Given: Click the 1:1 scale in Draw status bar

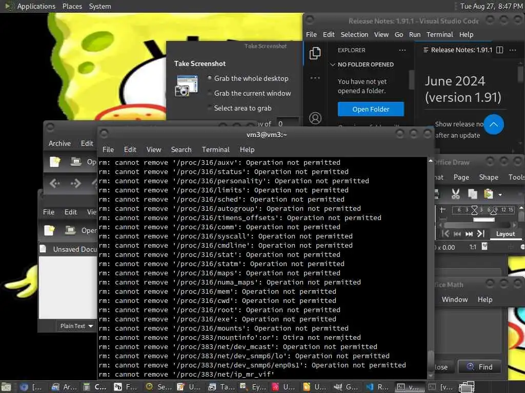Looking at the screenshot, I should tap(472, 247).
